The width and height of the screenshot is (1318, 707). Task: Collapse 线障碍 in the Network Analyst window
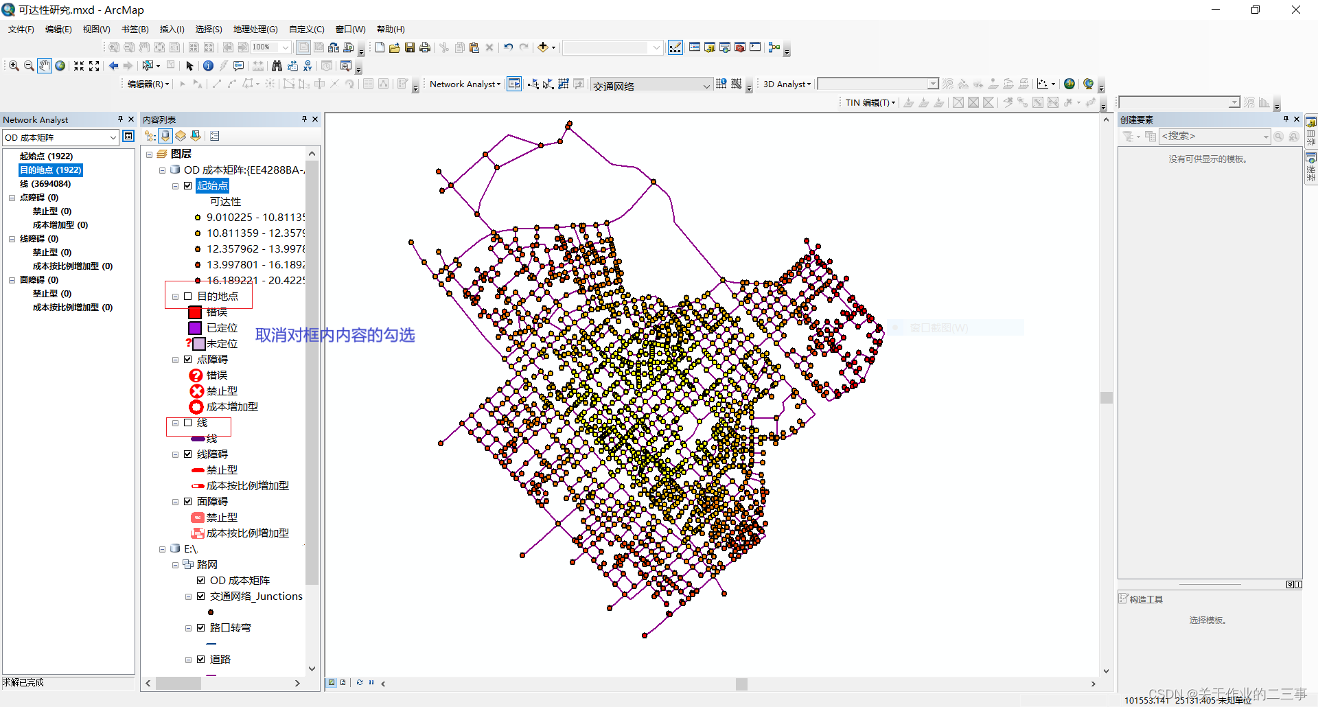point(12,239)
